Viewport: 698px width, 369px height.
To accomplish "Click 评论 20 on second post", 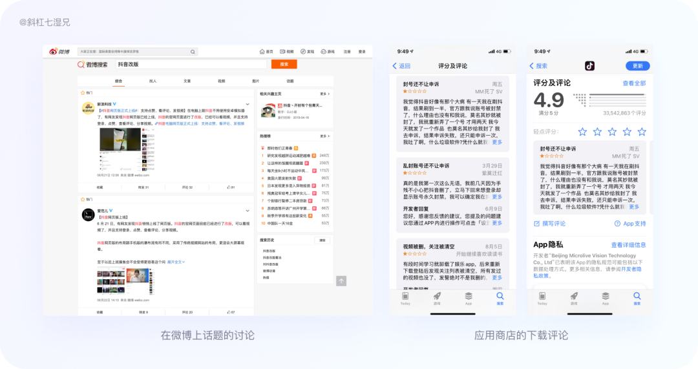I will click(187, 312).
